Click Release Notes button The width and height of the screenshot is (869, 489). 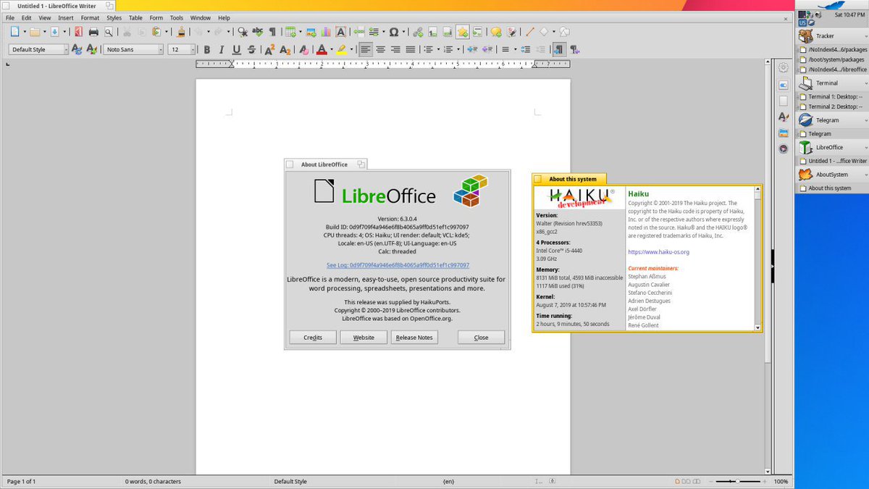click(414, 337)
